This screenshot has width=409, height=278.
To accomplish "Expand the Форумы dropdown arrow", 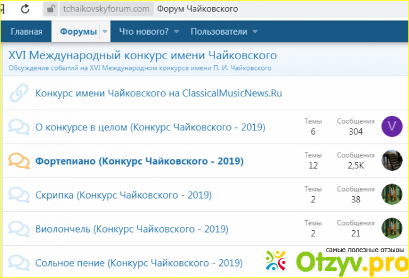I will [x=105, y=32].
